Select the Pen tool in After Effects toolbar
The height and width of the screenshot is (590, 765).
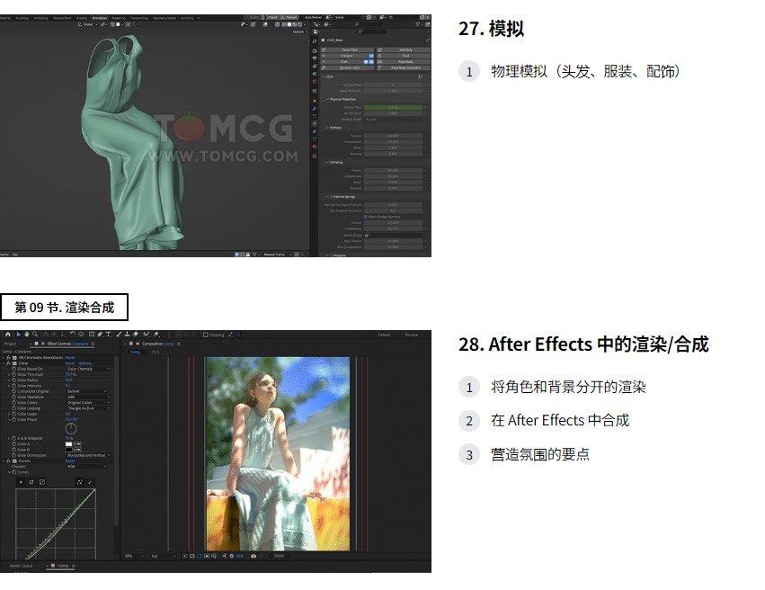click(101, 335)
